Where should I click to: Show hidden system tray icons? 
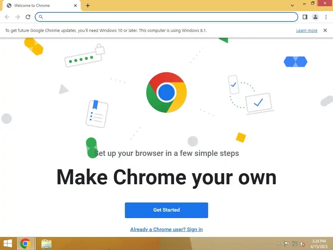(279, 244)
